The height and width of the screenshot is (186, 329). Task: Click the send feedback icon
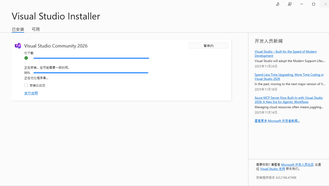[290, 4]
